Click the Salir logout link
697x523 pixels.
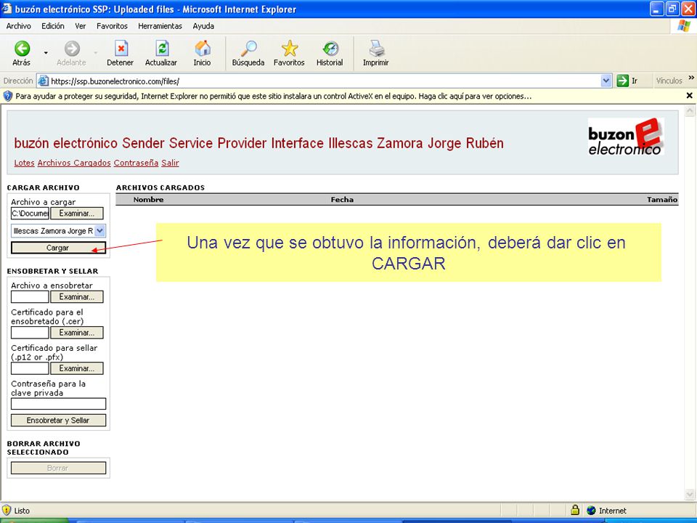point(170,163)
